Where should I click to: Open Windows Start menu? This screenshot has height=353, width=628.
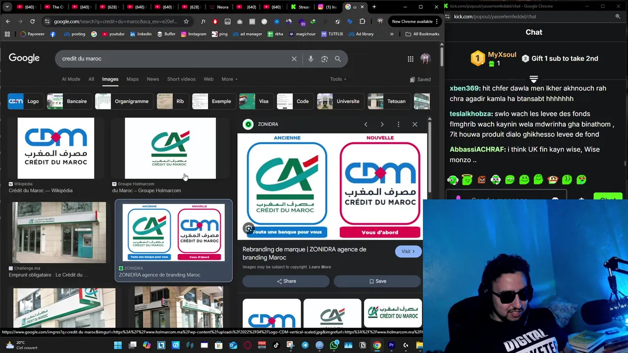click(x=118, y=345)
